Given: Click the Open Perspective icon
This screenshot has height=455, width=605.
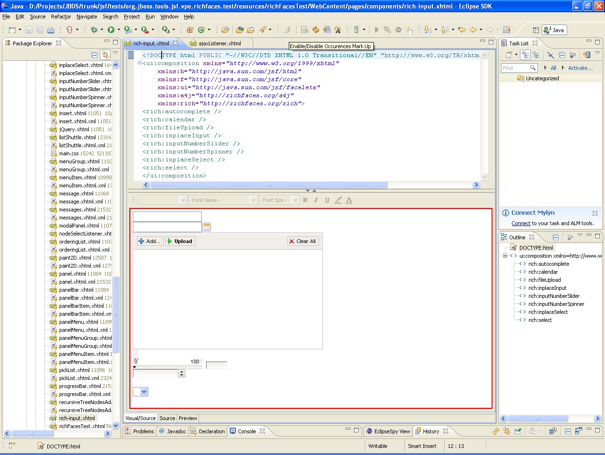Looking at the screenshot, I should click(x=536, y=30).
